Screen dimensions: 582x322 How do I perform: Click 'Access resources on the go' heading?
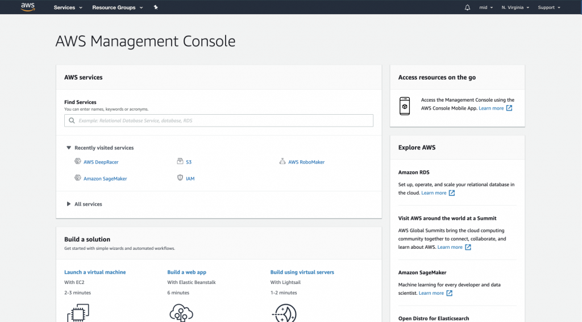click(437, 77)
